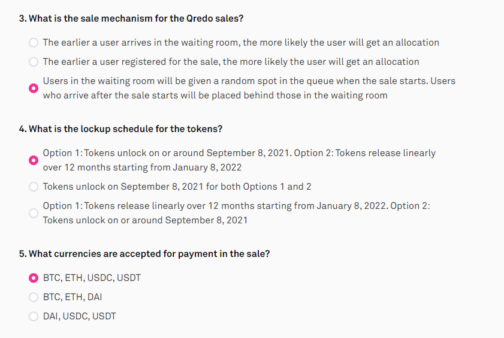Click question 4 heading about lockup schedule
Screen dimensions: 504x338
pyautogui.click(x=122, y=128)
